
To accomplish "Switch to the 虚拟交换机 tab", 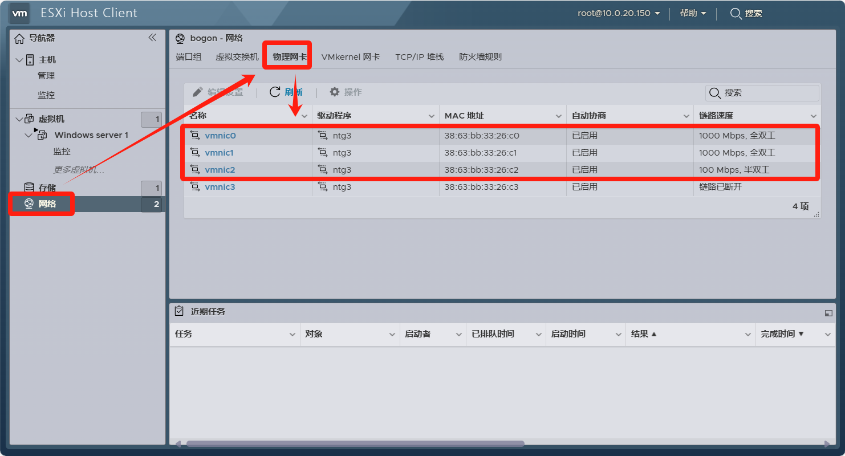I will point(237,57).
